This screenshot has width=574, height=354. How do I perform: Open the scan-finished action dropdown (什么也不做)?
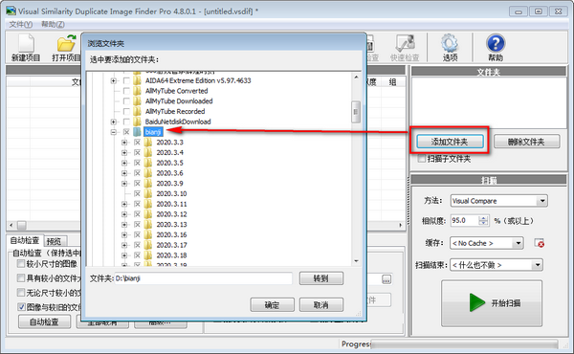pyautogui.click(x=496, y=265)
